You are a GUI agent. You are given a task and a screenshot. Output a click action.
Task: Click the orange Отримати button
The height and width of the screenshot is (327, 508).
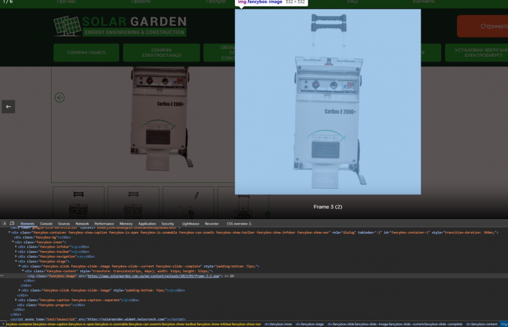pyautogui.click(x=483, y=26)
